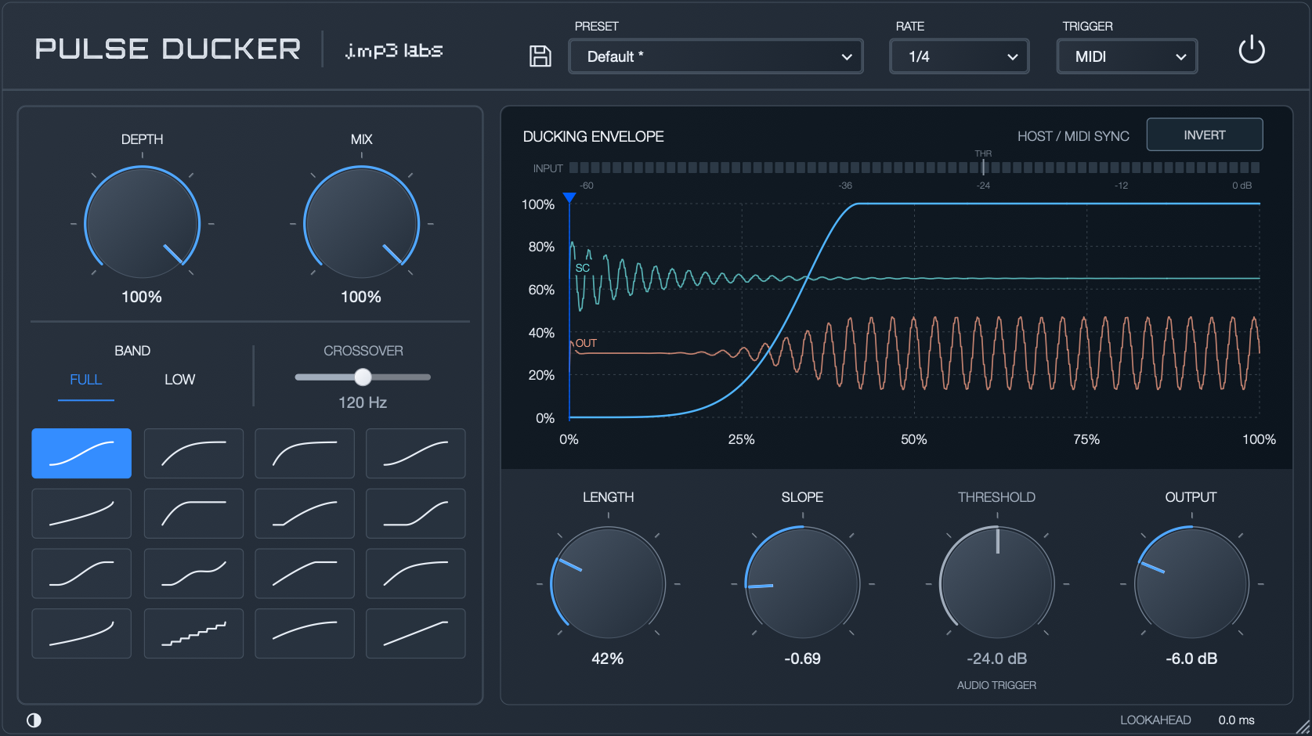Click the Slope value -0.69

point(803,658)
